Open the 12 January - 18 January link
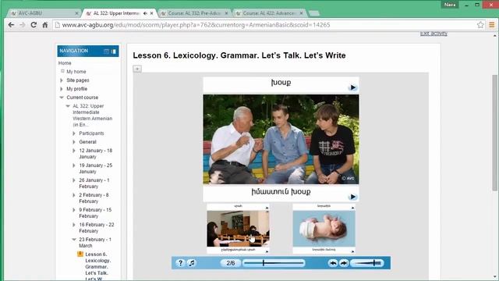This screenshot has height=281, width=499. 95,154
